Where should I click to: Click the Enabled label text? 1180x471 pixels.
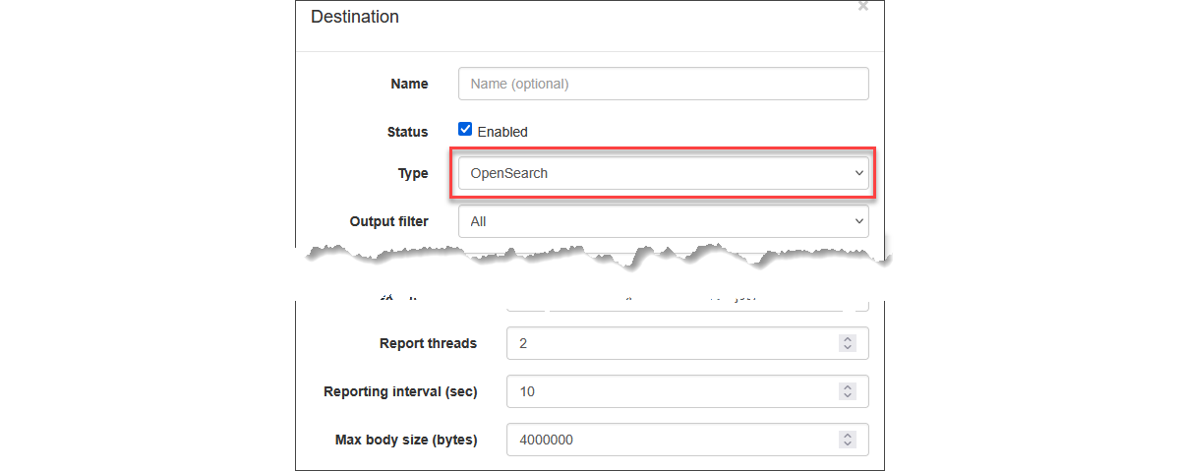click(x=502, y=132)
